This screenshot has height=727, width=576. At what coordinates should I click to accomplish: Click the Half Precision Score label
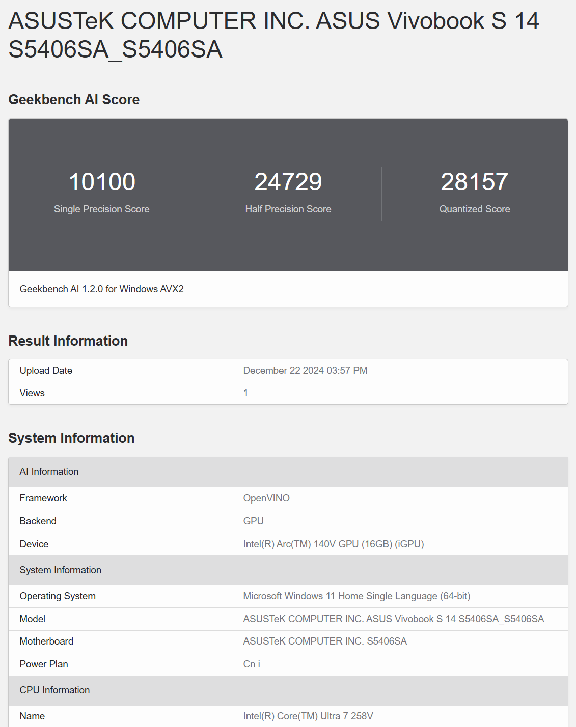coord(288,209)
